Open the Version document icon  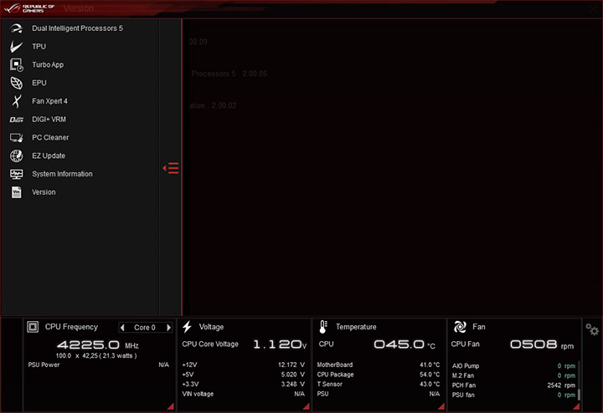point(16,192)
